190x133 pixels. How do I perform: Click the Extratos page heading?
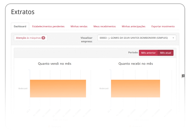click(23, 12)
